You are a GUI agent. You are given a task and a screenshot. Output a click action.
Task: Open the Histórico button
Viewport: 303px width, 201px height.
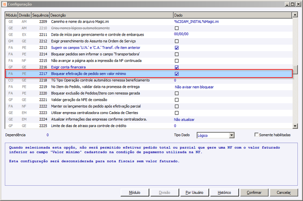224,193
